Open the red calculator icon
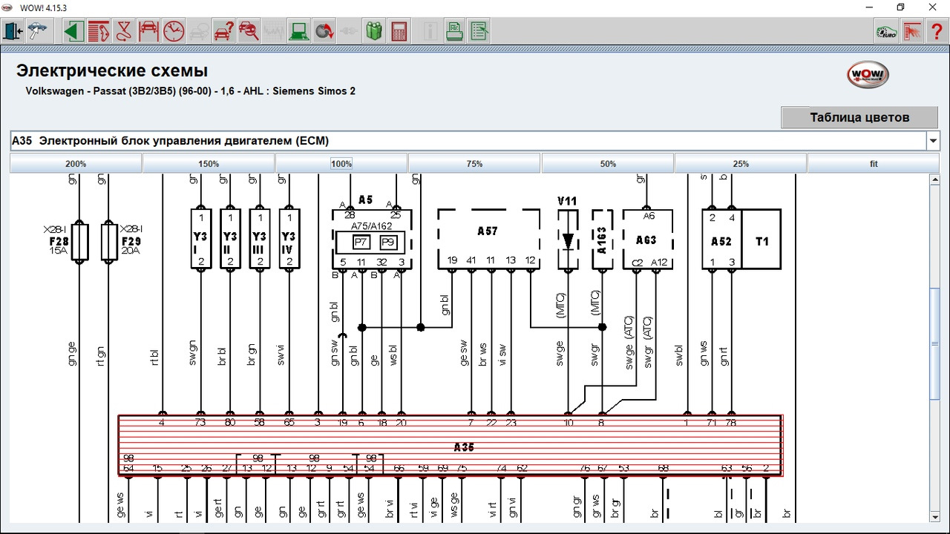 (x=399, y=31)
